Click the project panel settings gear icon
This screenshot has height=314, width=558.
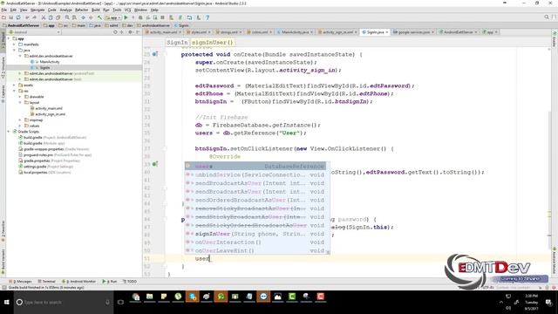(130, 32)
